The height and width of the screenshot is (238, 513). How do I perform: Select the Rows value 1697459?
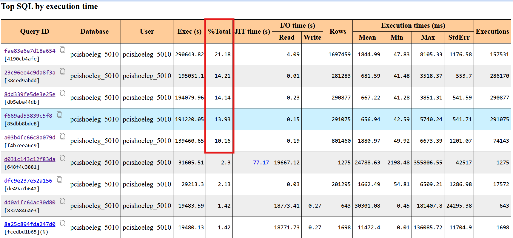coord(340,55)
